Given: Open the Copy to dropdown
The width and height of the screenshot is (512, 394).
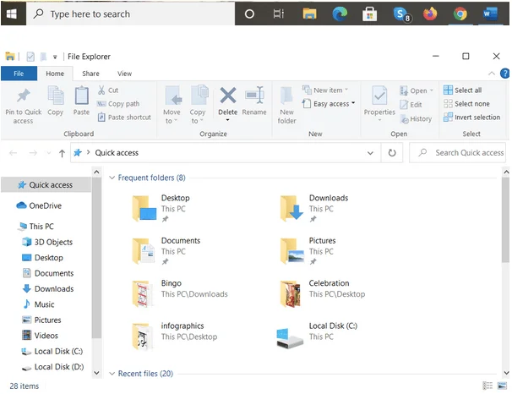Looking at the screenshot, I should point(198,105).
